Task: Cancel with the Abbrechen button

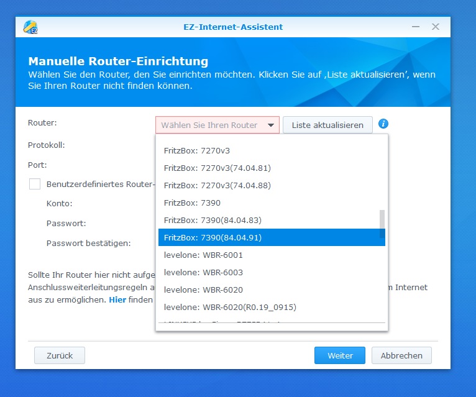Action: [x=401, y=355]
